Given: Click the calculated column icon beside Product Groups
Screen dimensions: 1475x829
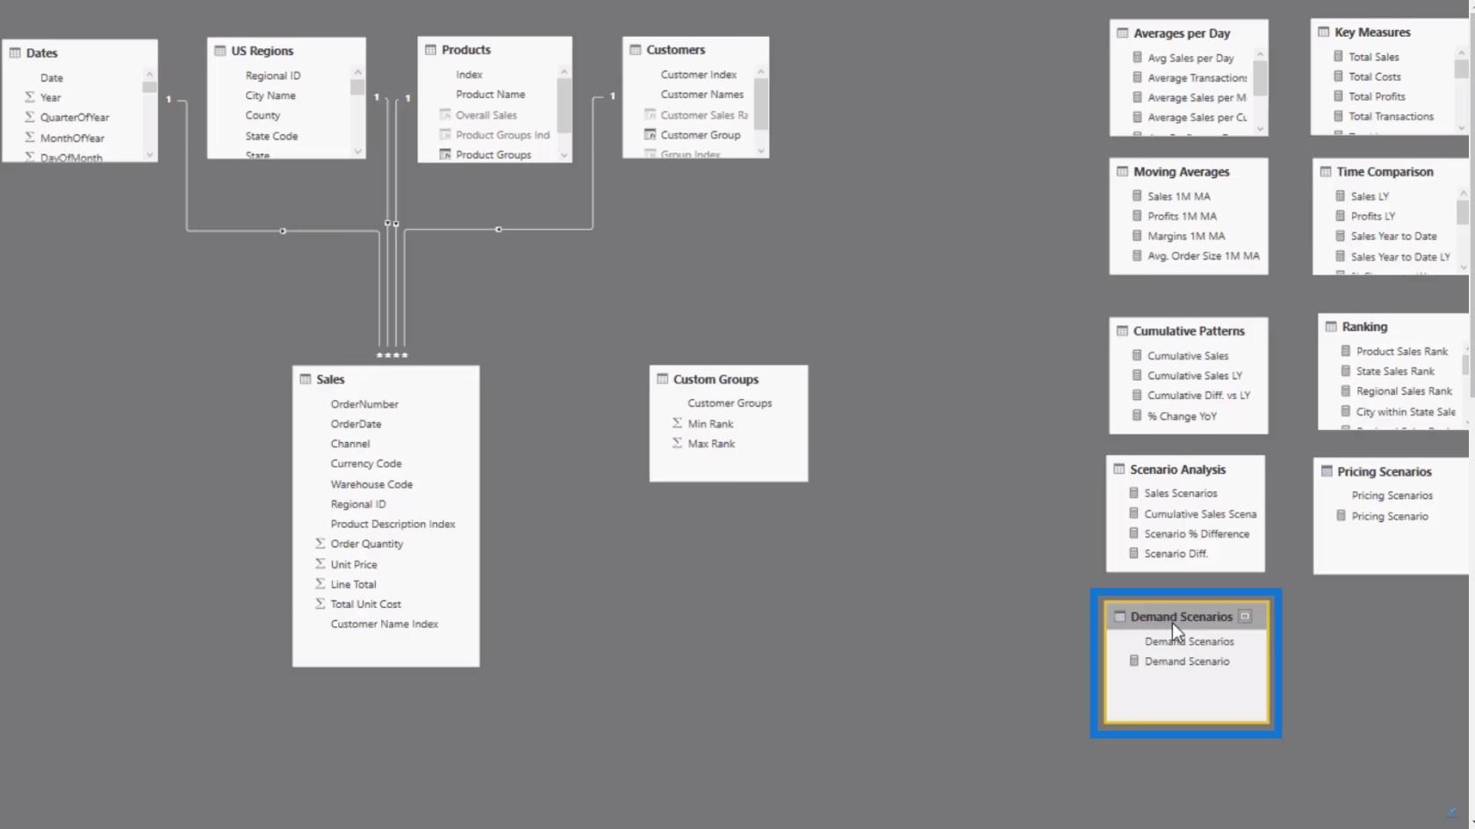Looking at the screenshot, I should [445, 154].
